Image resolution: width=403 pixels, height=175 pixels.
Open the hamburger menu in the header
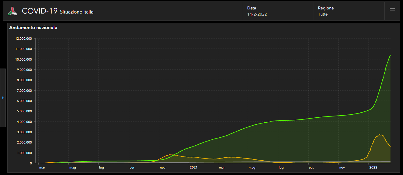pyautogui.click(x=392, y=11)
